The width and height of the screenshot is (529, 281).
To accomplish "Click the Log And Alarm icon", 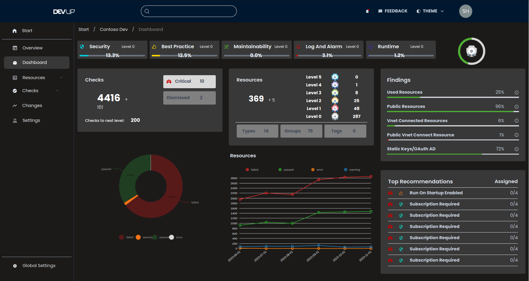I will tap(298, 47).
